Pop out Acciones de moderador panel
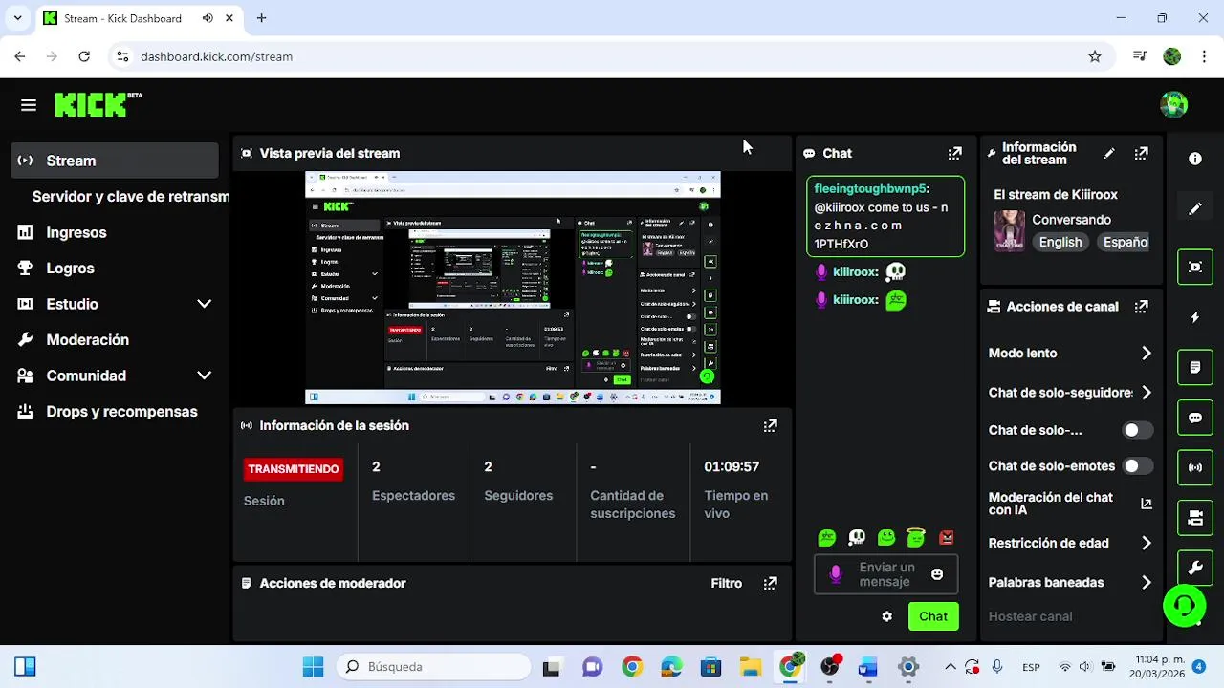 (770, 583)
